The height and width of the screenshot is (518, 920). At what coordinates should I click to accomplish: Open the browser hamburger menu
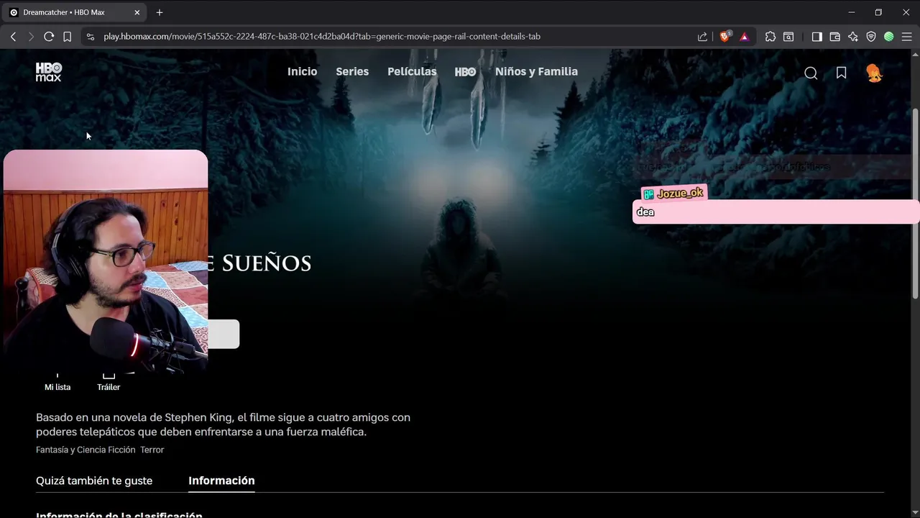907,37
